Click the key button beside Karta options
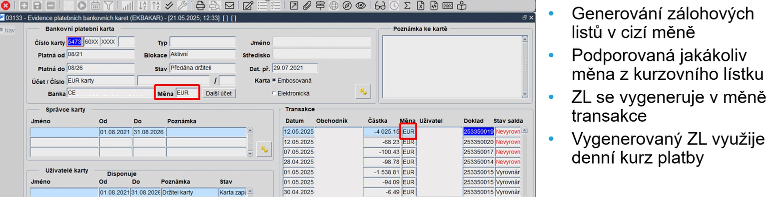The width and height of the screenshot is (771, 197). 363,91
